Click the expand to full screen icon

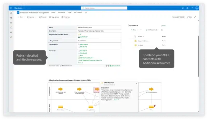coord(195,17)
